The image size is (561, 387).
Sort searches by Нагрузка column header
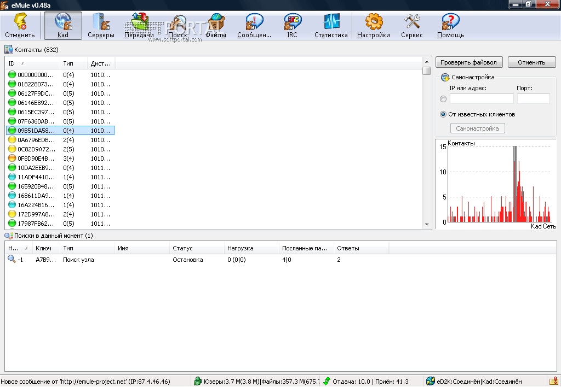click(251, 248)
